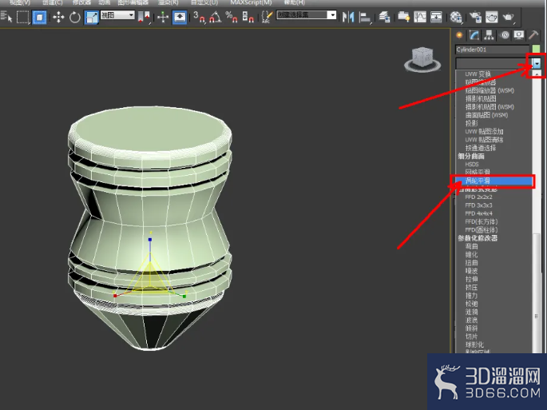
Task: Toggle the Select and Manipulate tool
Action: [163, 17]
